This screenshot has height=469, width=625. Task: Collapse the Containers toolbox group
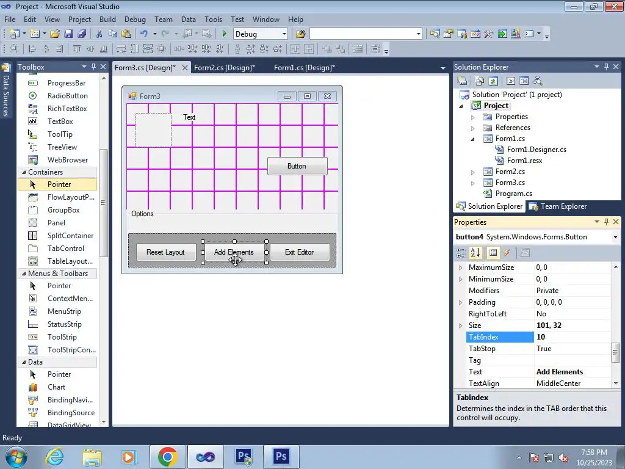click(24, 172)
